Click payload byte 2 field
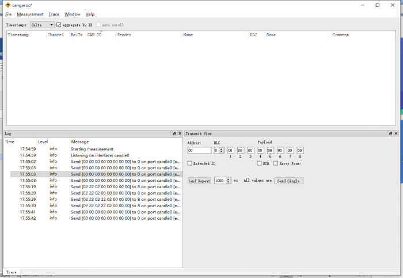This screenshot has width=403, height=278. coord(240,151)
